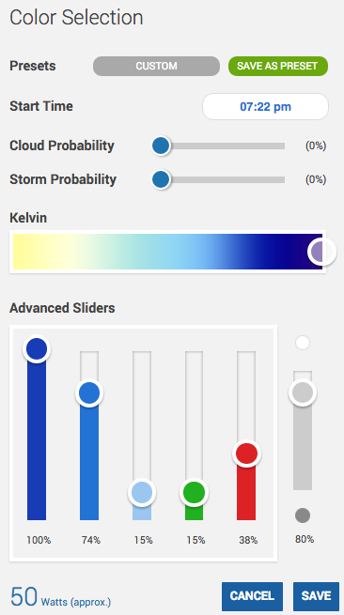Click the Cloud Probability slider handle
Image resolution: width=344 pixels, height=615 pixels.
[161, 146]
